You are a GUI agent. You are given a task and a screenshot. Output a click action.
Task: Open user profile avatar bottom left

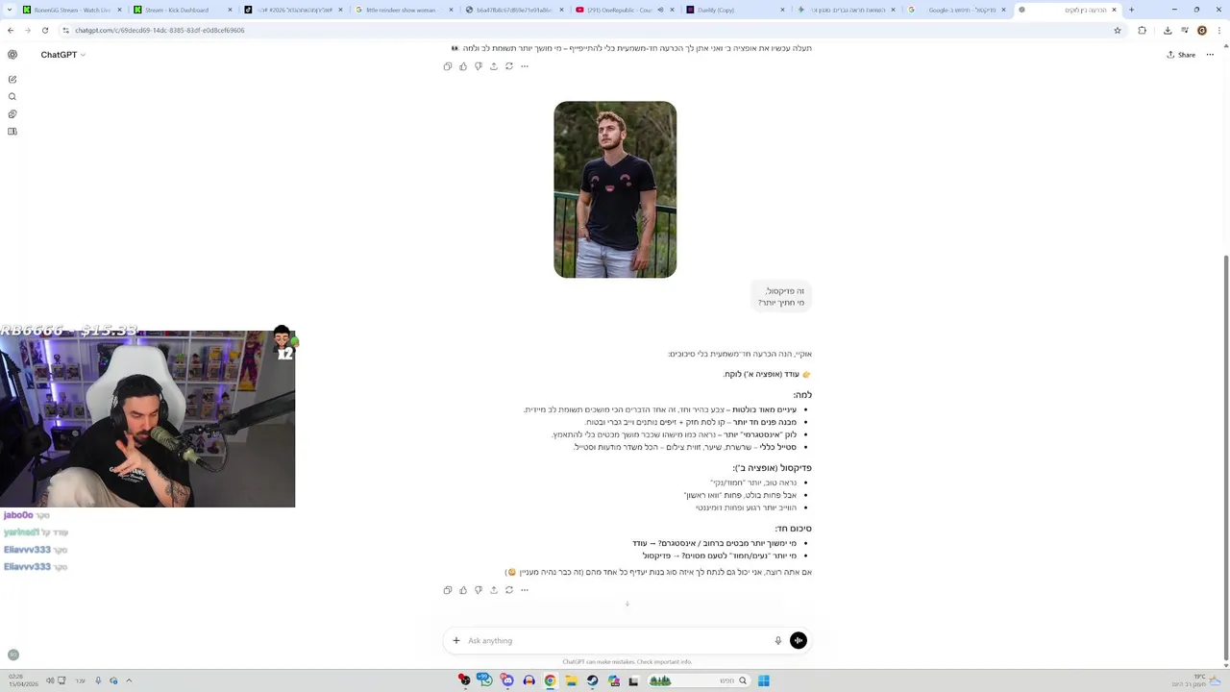12,655
